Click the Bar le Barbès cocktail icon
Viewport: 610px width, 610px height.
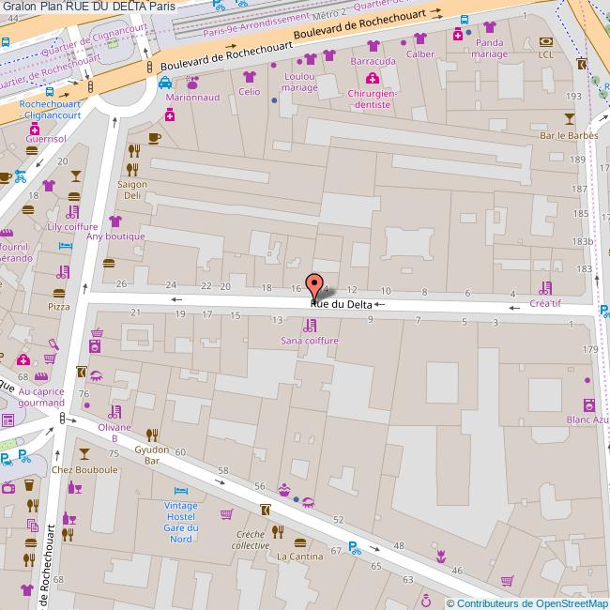[x=569, y=118]
